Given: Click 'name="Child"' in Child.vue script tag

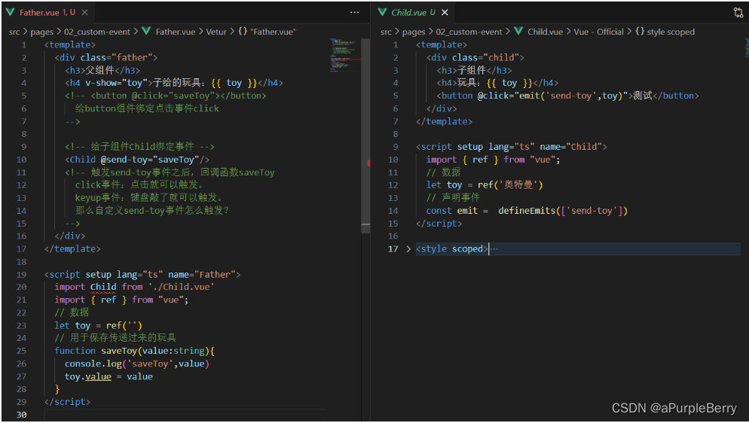Looking at the screenshot, I should (571, 147).
